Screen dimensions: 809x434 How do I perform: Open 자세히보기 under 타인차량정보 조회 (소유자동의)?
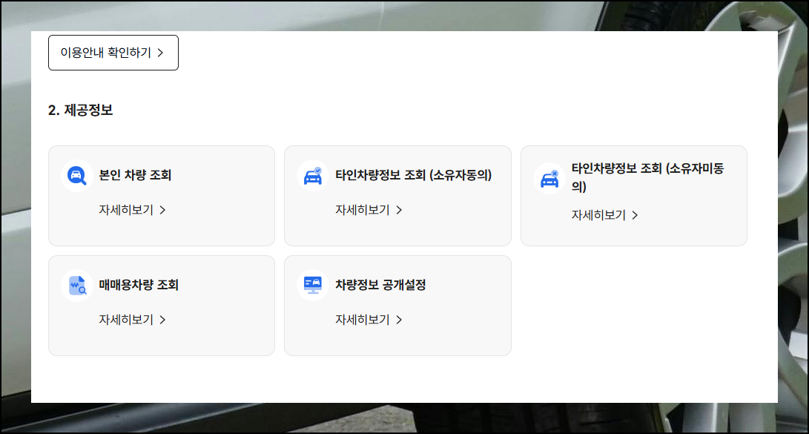point(369,210)
